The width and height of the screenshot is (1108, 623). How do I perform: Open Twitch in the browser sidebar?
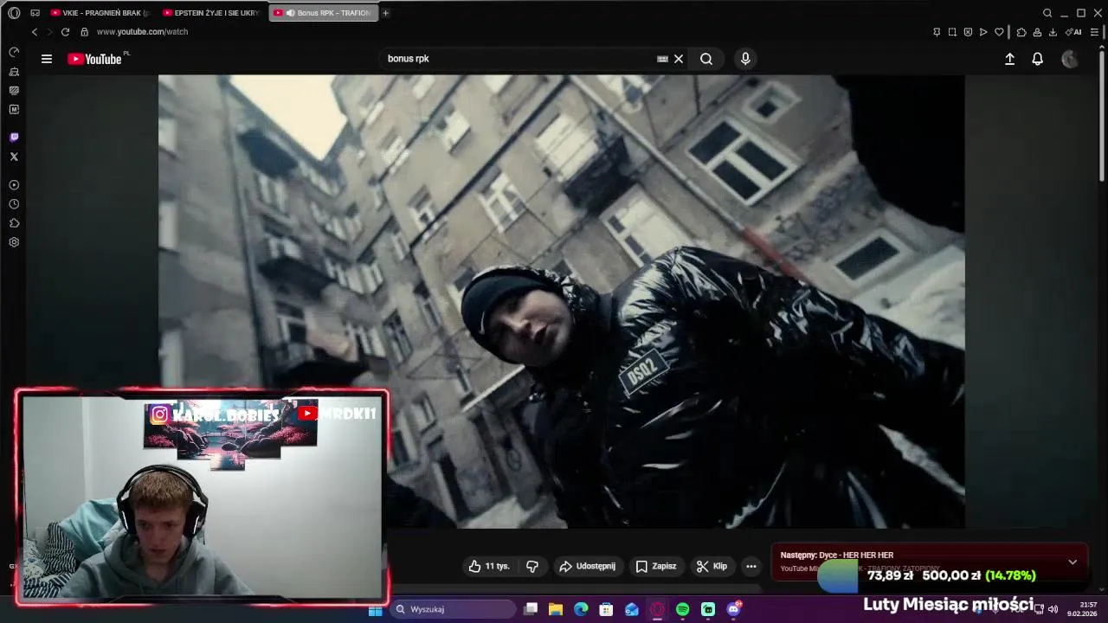pyautogui.click(x=14, y=138)
